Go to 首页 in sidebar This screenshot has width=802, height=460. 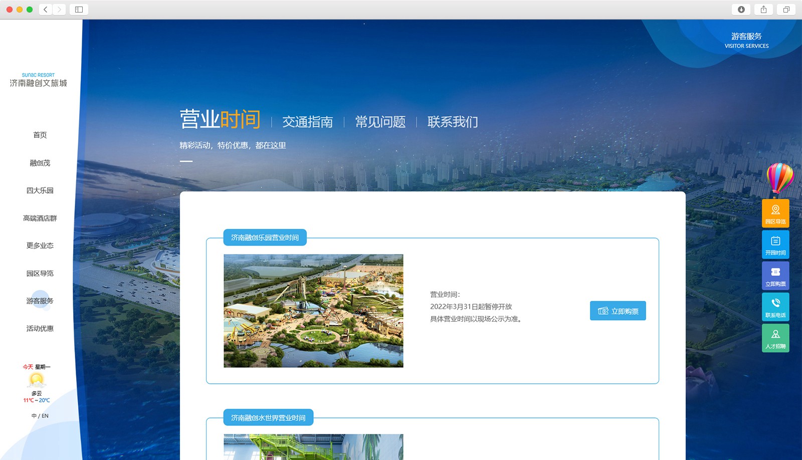pyautogui.click(x=40, y=135)
